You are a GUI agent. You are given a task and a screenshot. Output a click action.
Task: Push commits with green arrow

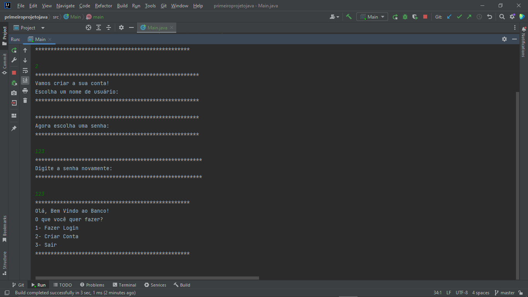pos(469,17)
